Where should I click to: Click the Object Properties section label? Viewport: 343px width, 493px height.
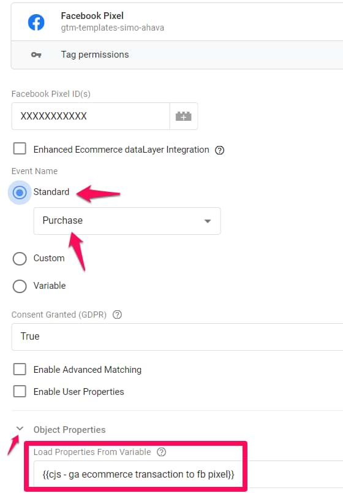pyautogui.click(x=69, y=430)
